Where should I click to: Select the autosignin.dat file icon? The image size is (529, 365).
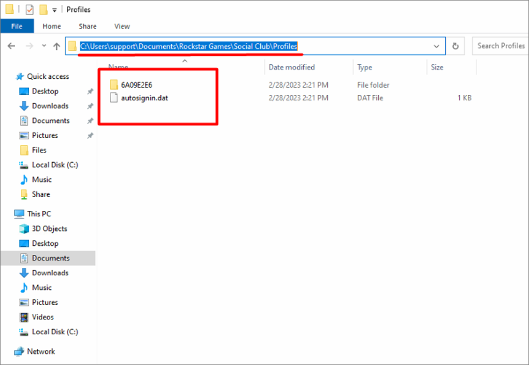(x=113, y=98)
